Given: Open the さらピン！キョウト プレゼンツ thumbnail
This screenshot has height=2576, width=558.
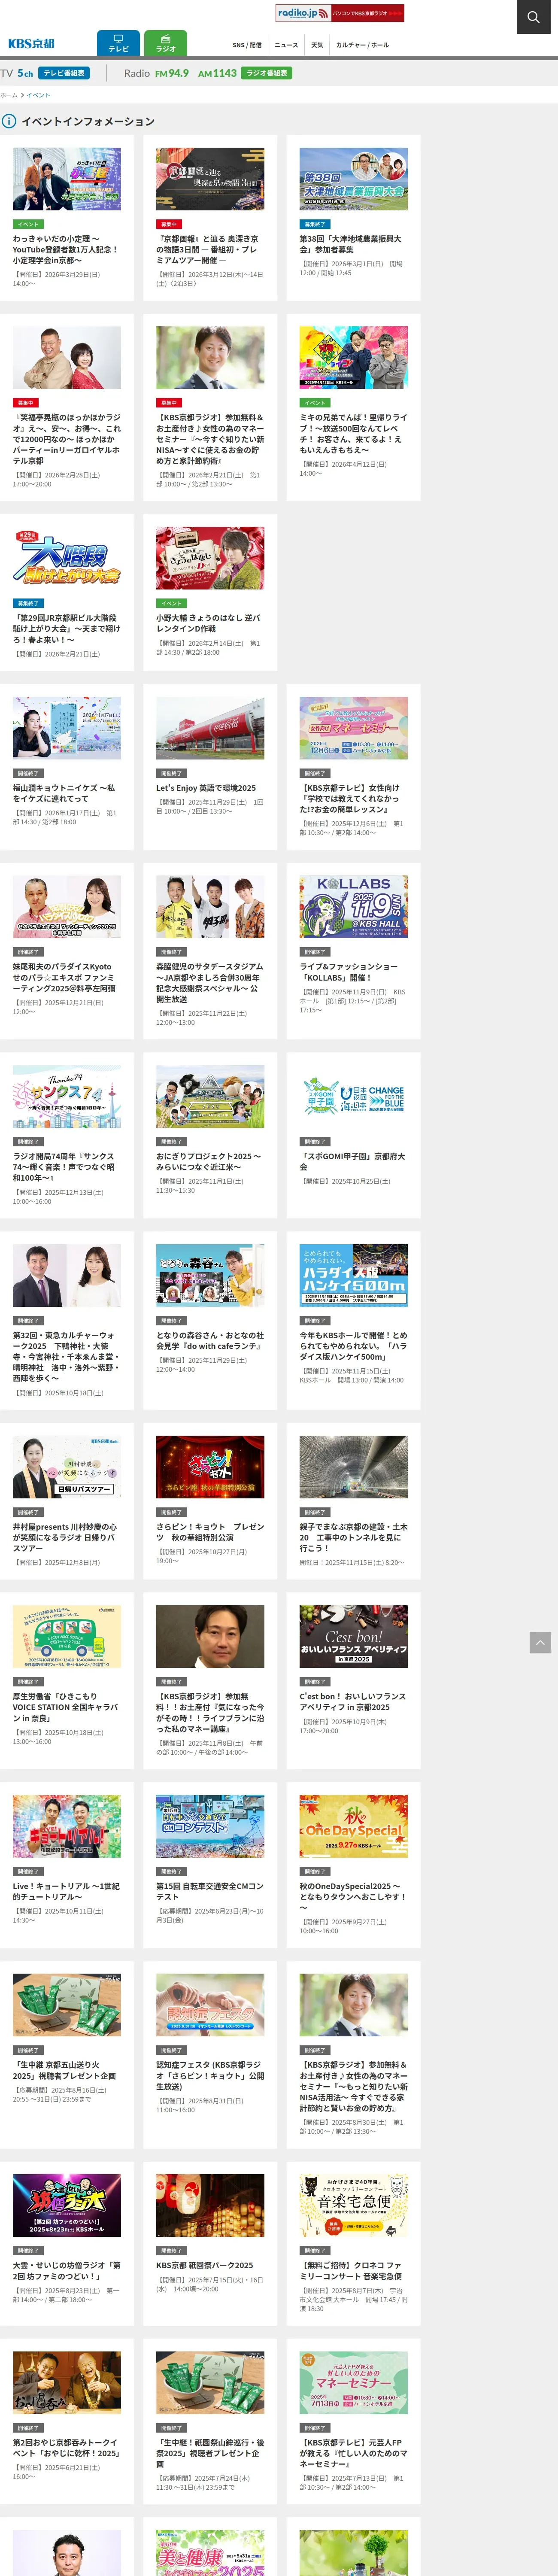Looking at the screenshot, I should [x=210, y=1466].
